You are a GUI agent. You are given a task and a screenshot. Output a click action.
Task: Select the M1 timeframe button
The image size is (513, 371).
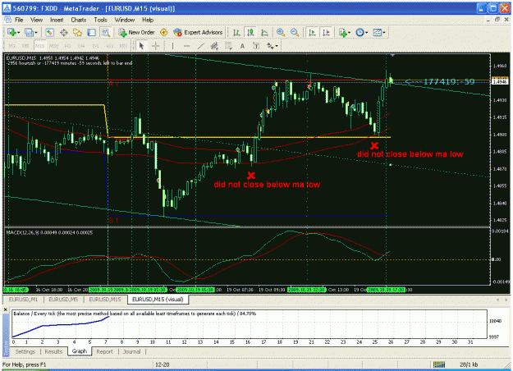(x=11, y=46)
